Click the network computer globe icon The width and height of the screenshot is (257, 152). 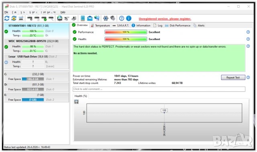point(97,18)
